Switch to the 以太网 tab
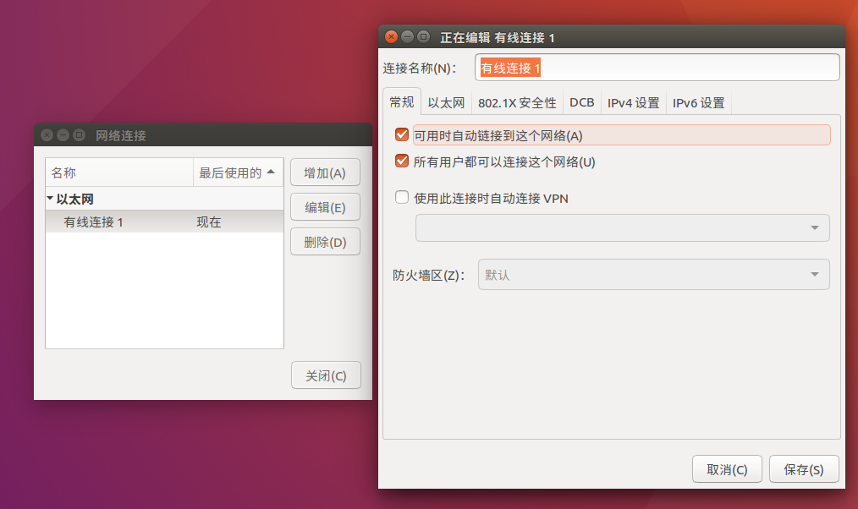This screenshot has width=858, height=509. tap(446, 103)
